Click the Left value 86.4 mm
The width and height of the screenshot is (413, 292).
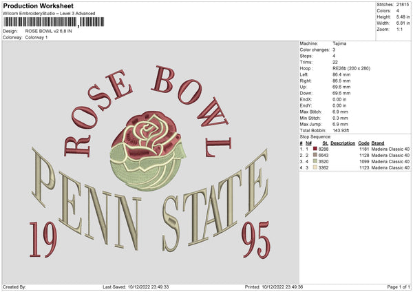(x=341, y=74)
